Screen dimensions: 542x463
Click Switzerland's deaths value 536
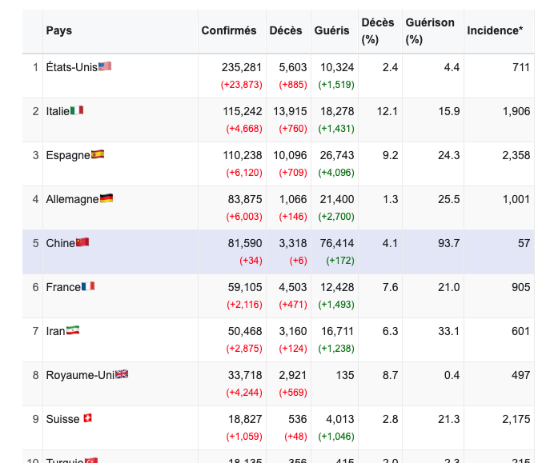[298, 419]
